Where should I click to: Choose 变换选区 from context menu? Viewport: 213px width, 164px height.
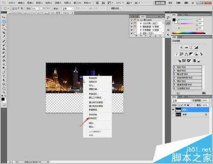point(93,118)
